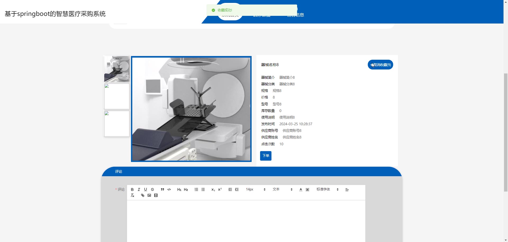Click the 供应商姓名8 value text

click(x=292, y=137)
